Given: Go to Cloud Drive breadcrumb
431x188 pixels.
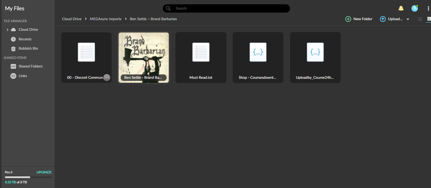Looking at the screenshot, I should point(72,19).
